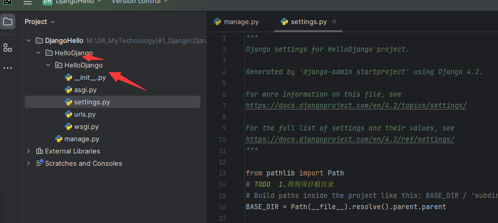Close the settings.py tab
This screenshot has width=498, height=223.
334,21
